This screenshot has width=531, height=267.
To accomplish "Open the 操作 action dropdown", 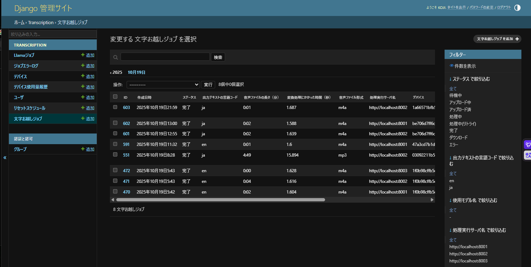I will pos(163,85).
